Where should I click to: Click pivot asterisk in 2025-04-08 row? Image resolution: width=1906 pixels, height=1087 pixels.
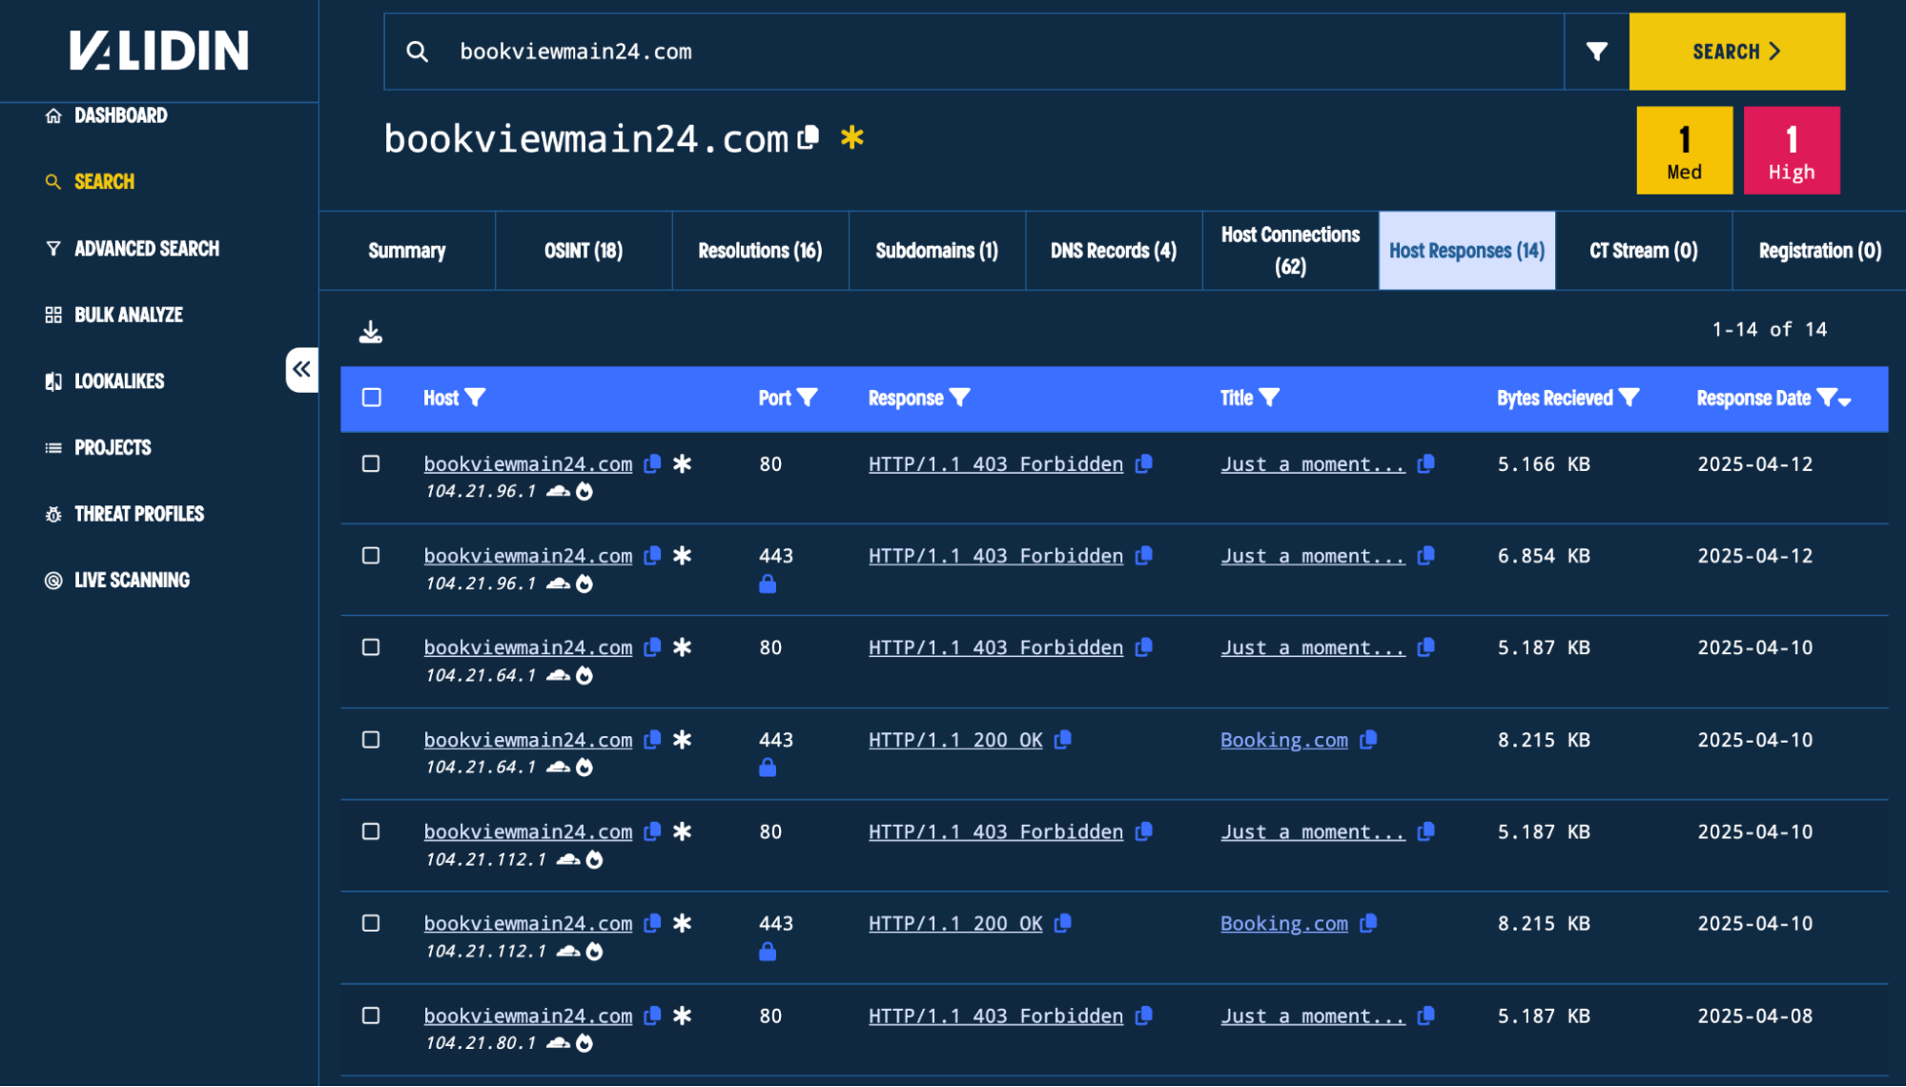pos(683,1015)
